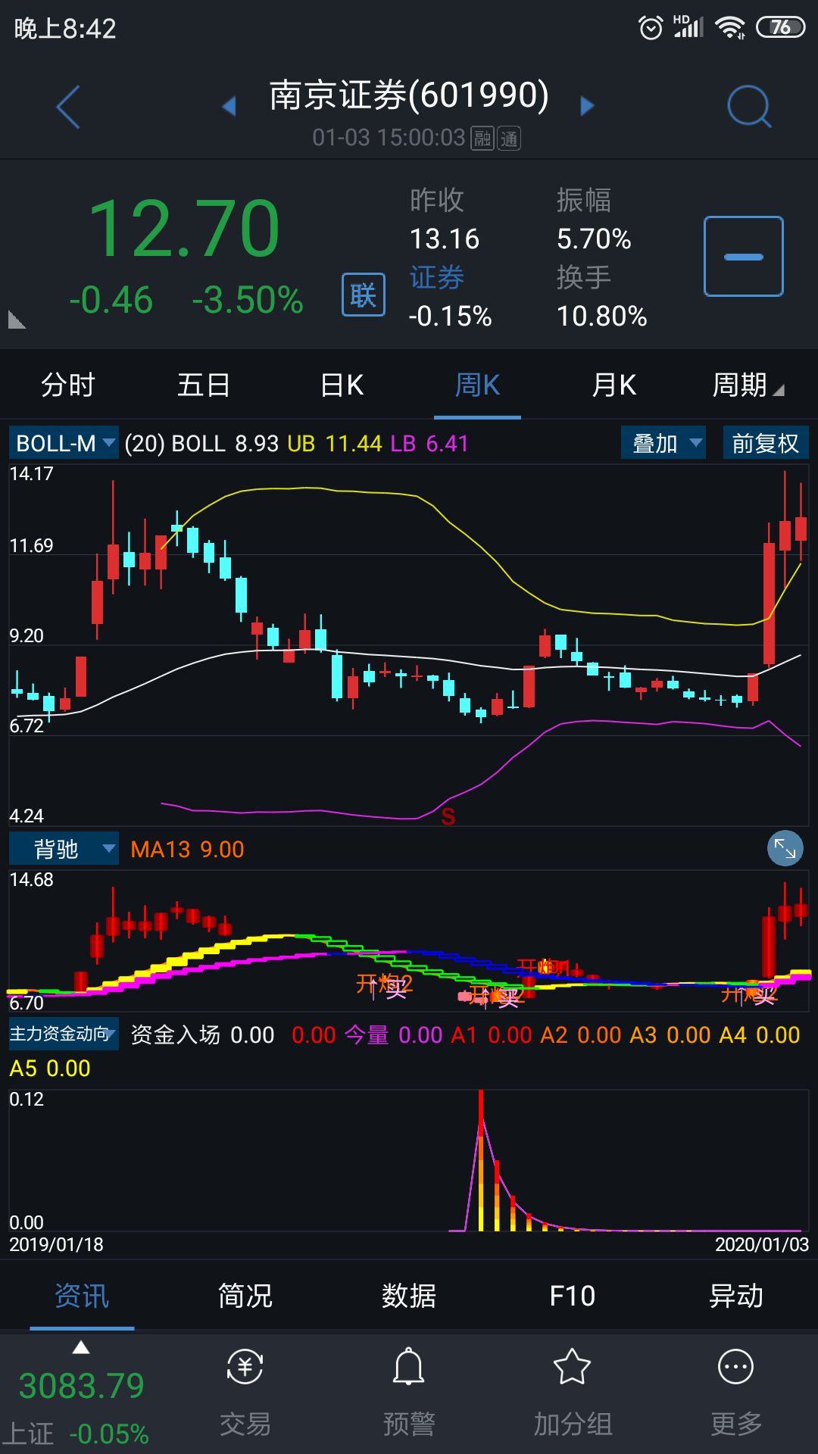Open the stock search magnifier
This screenshot has width=818, height=1454.
(x=749, y=106)
